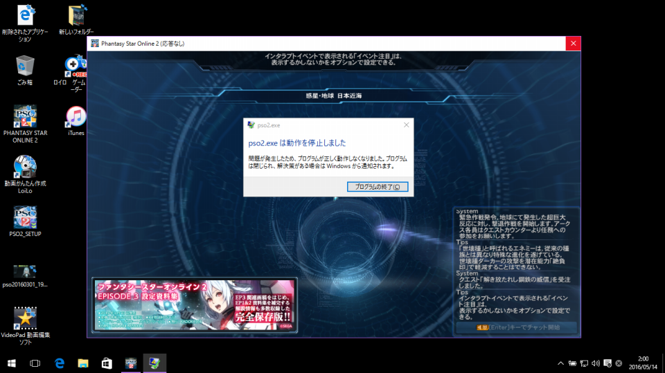Click the 緊急作戦発令 system message text

(514, 226)
